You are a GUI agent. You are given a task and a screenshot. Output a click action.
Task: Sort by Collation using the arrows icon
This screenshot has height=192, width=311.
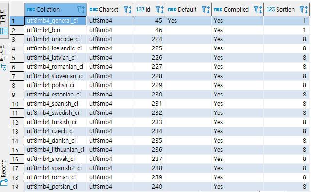click(83, 10)
